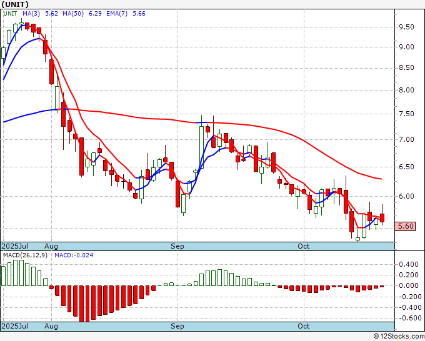Screen dimensions: 425x341
Task: Click the 8.50 price axis label
Action: point(407,67)
